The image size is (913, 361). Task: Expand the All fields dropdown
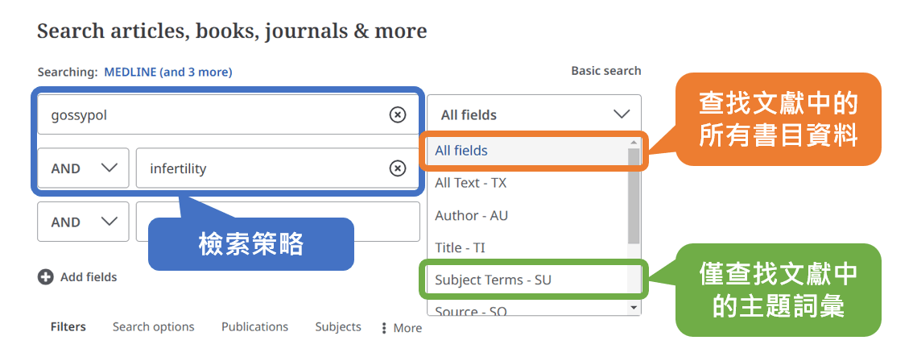534,114
